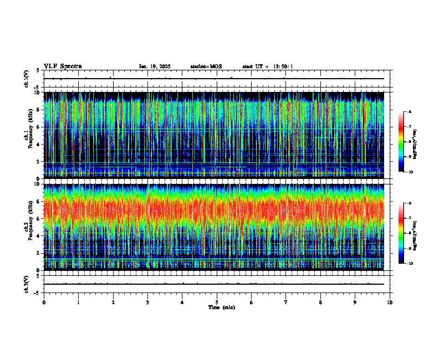Screen dimensions: 439x339
Task: Click the ch.2 spectrogram plot area
Action: [x=214, y=227]
